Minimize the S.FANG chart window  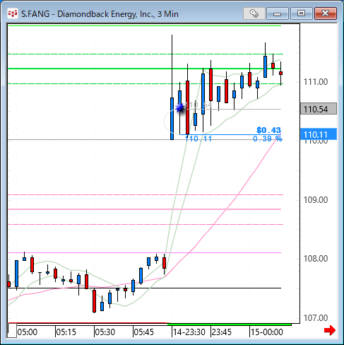[278, 13]
